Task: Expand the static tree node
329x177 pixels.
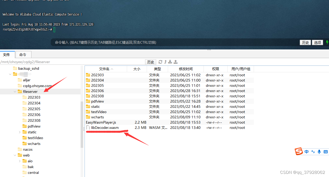Action: pos(20,132)
